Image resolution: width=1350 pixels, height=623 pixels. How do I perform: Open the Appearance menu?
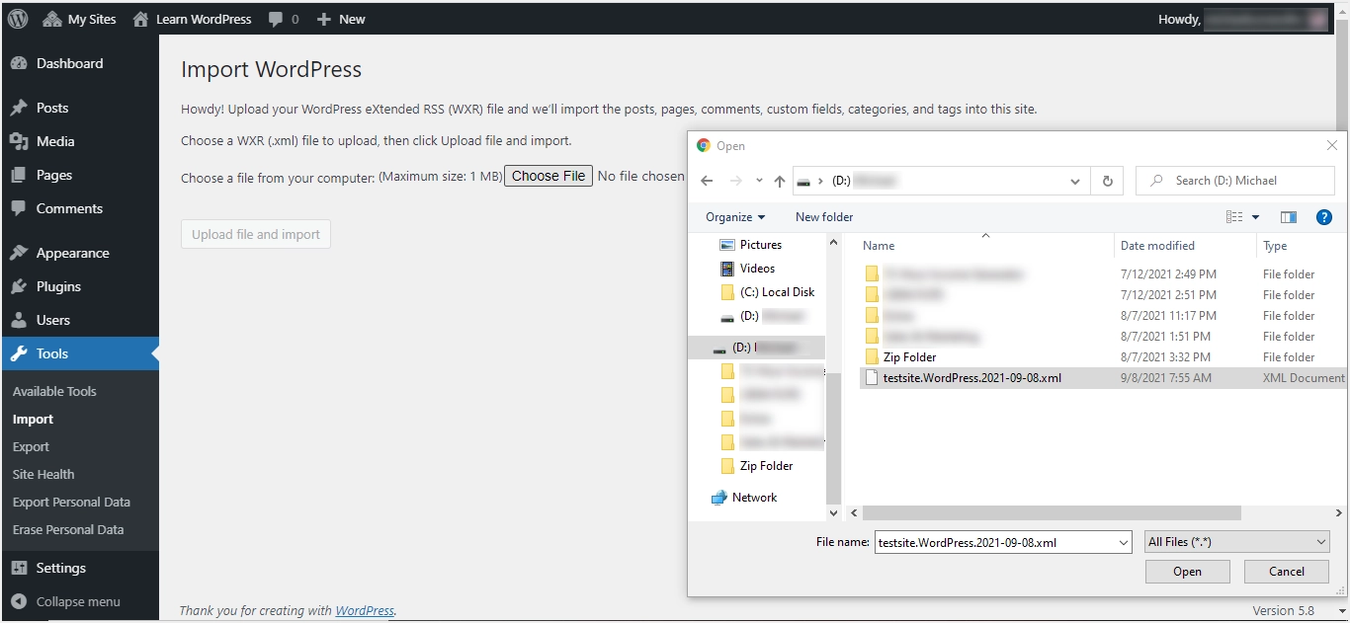72,253
